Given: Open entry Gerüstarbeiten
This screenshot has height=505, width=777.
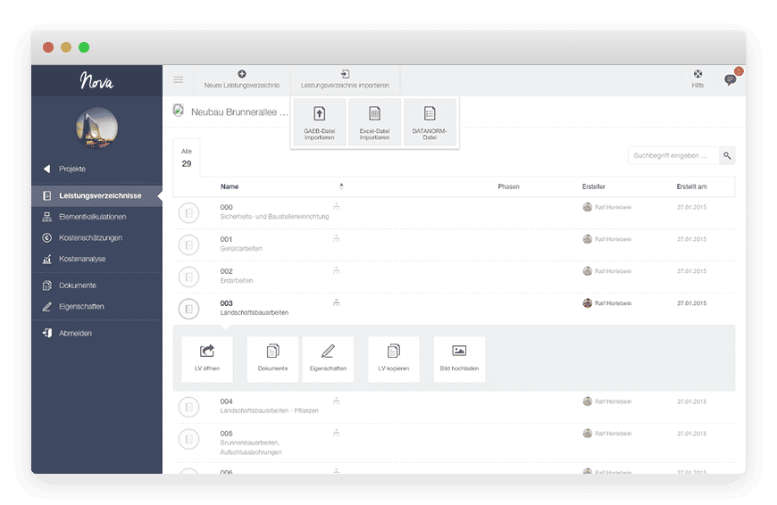Looking at the screenshot, I should point(241,249).
